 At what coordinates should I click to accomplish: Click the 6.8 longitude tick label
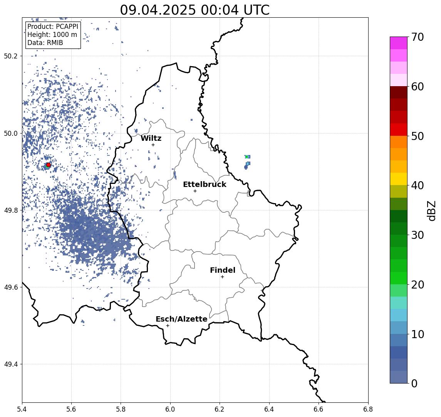[368, 409]
